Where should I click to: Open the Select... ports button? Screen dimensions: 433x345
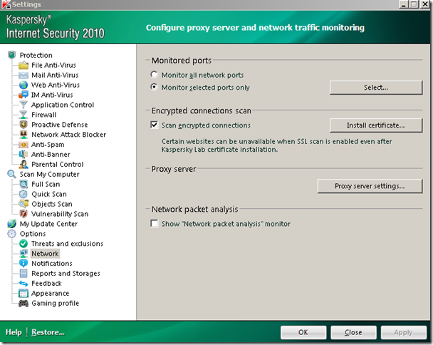pos(376,88)
